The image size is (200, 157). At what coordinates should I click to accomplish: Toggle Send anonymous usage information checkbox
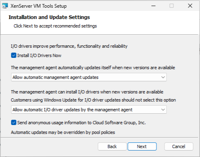coord(14,123)
